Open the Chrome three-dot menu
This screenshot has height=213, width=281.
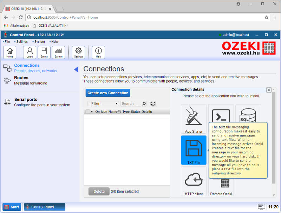coord(275,17)
